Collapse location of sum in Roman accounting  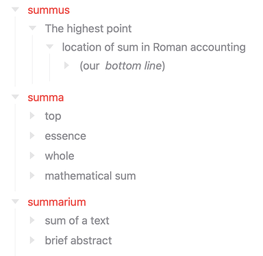49,47
